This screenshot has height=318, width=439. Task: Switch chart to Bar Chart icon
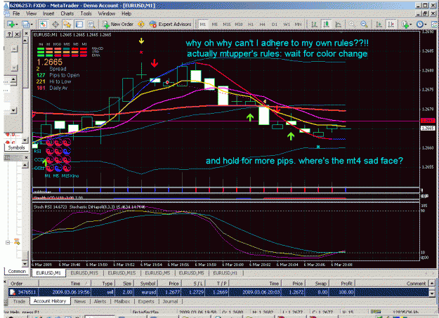coord(315,25)
